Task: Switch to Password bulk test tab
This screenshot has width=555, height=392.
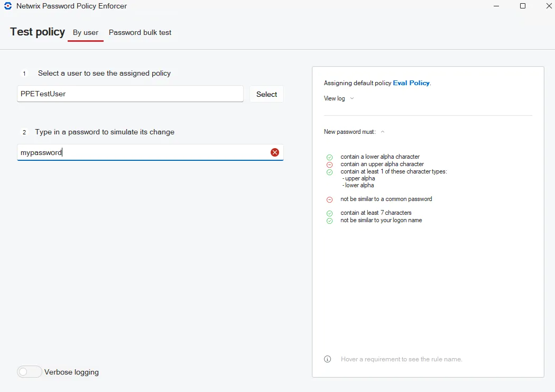Action: pos(140,33)
